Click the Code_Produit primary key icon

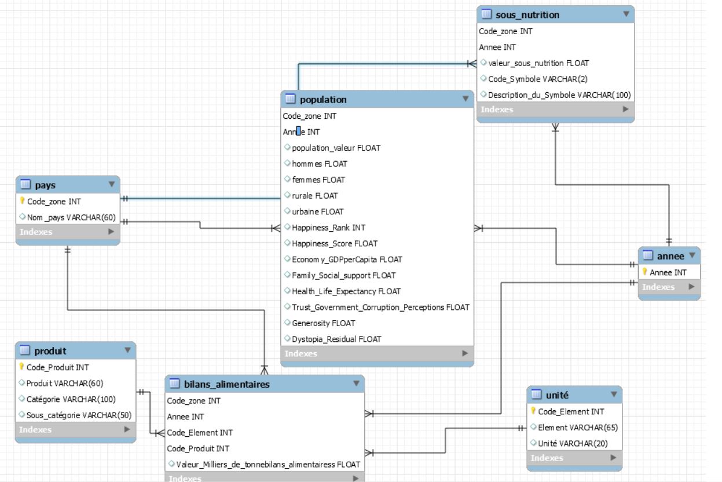(22, 367)
